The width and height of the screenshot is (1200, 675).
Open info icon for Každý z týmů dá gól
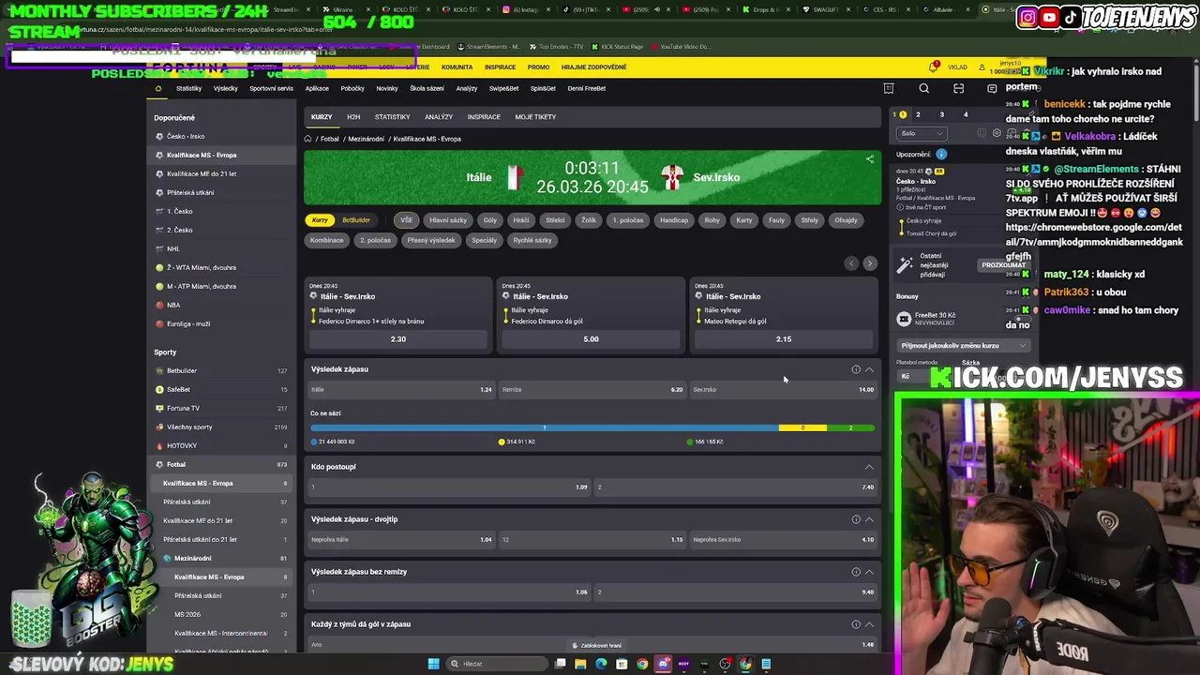pyautogui.click(x=856, y=624)
